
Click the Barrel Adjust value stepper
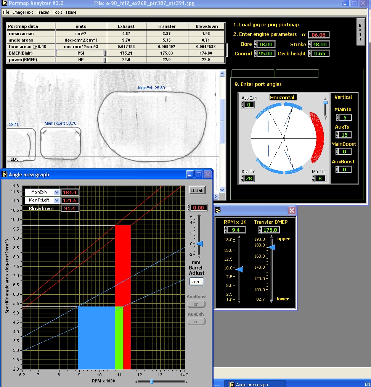(x=188, y=208)
